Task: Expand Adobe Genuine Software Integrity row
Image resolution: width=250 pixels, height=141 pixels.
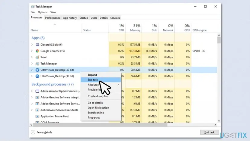Action: tap(32, 97)
